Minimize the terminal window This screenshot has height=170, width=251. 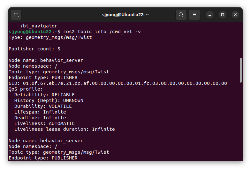point(210,15)
